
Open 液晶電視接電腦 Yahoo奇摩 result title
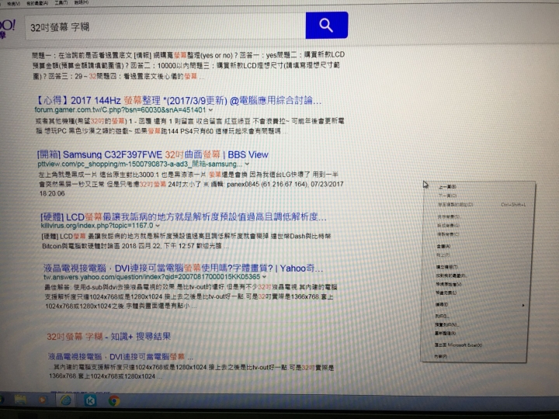pyautogui.click(x=183, y=268)
